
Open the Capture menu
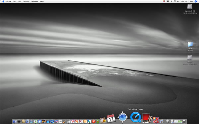click(26, 1)
